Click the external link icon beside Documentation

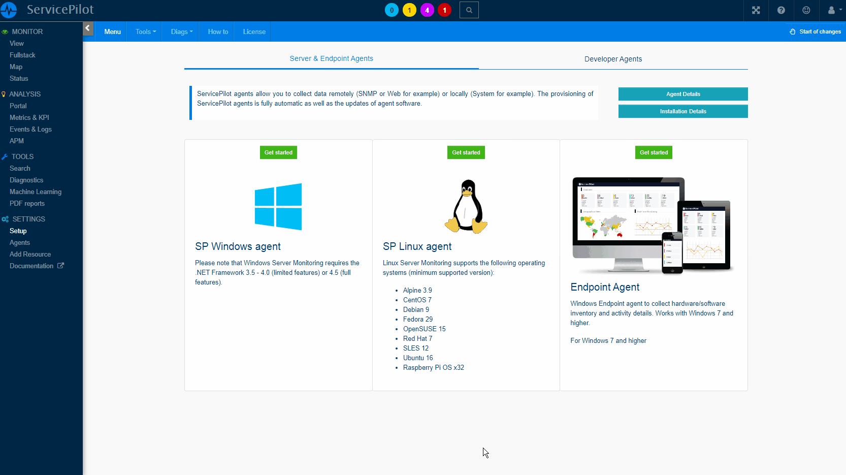point(60,266)
